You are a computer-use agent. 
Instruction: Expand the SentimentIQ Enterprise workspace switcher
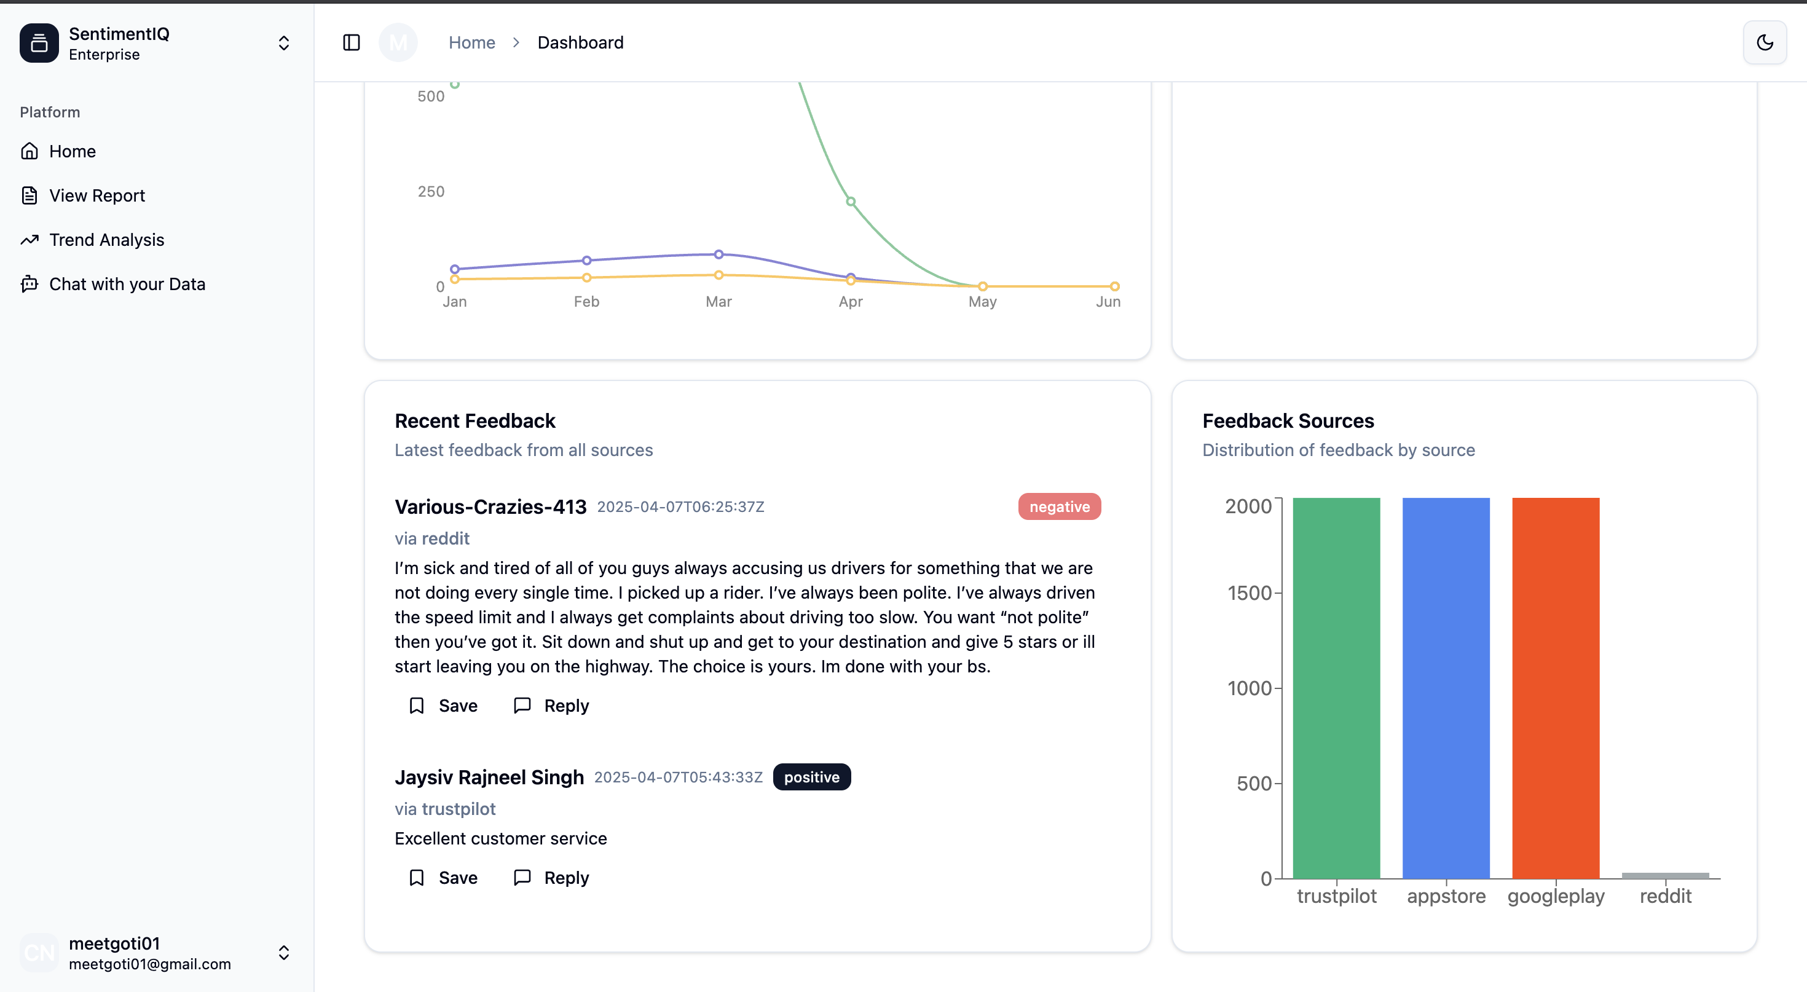(283, 43)
